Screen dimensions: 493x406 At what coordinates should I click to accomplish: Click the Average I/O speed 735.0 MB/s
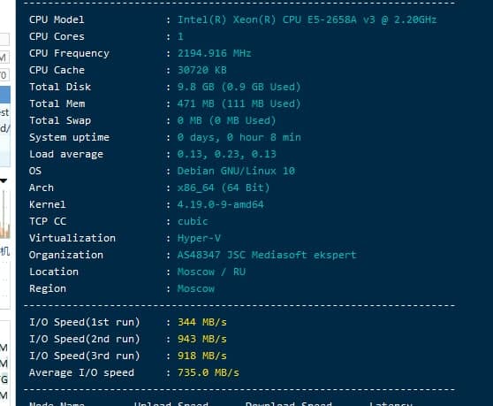tap(209, 372)
